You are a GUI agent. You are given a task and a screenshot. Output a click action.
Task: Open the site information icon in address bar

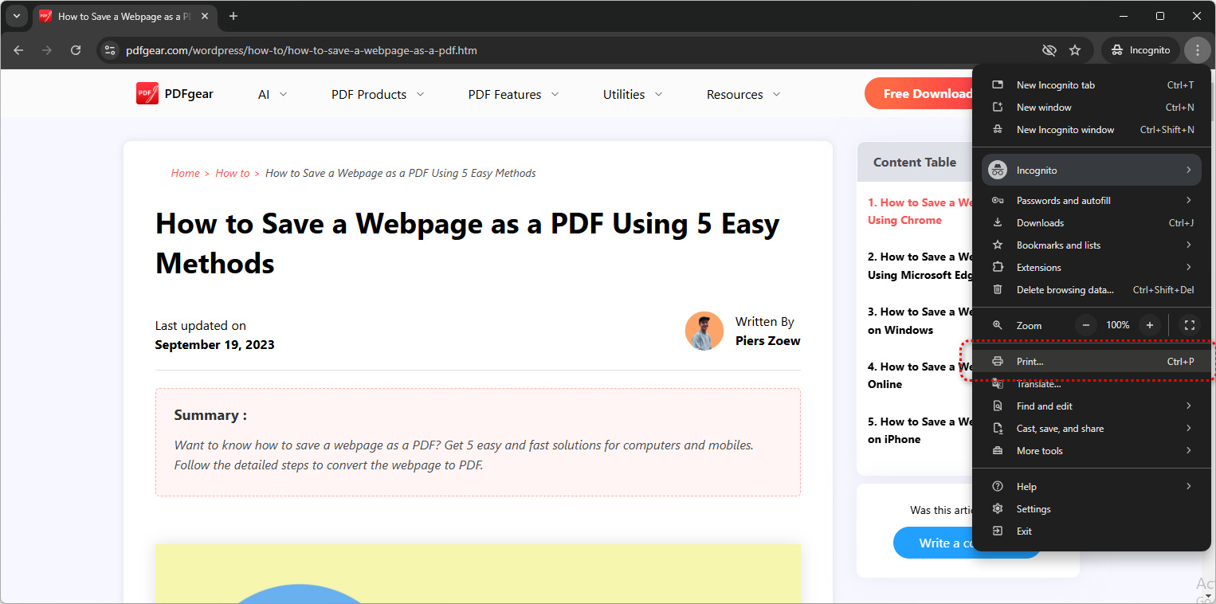pos(110,50)
